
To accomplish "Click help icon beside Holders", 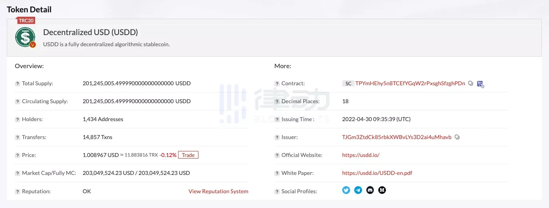I will tap(18, 120).
